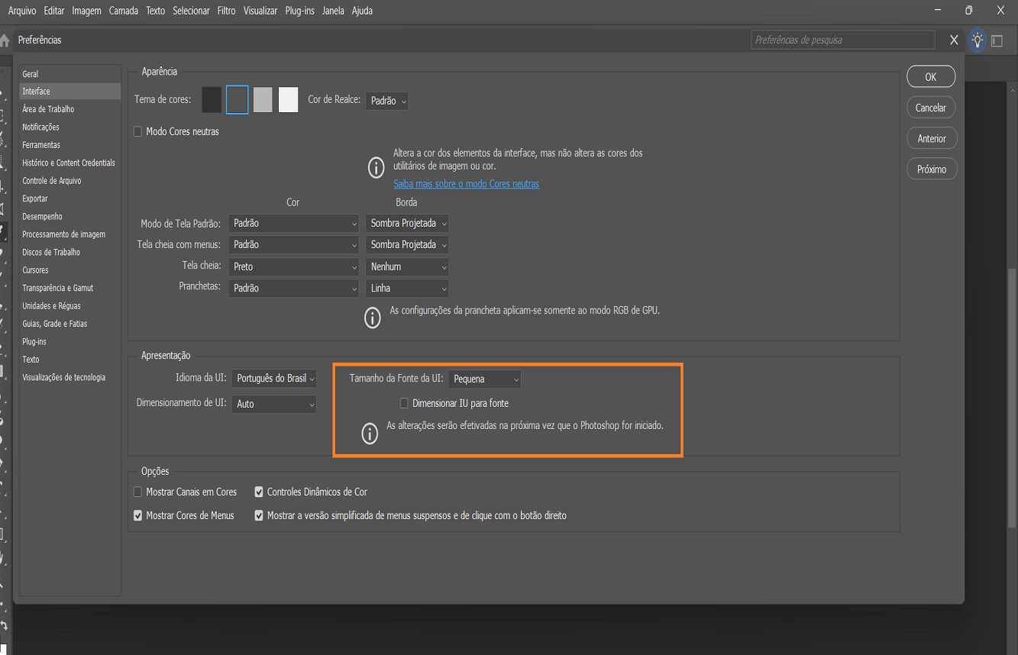Image resolution: width=1018 pixels, height=655 pixels.
Task: Pick the lightest color theme swatch
Action: point(288,100)
